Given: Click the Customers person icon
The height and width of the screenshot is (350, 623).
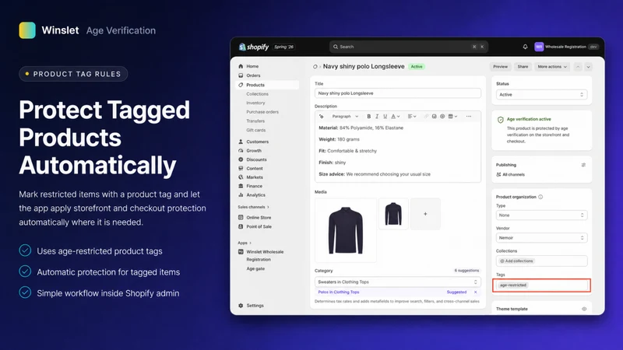Looking at the screenshot, I should [241, 142].
